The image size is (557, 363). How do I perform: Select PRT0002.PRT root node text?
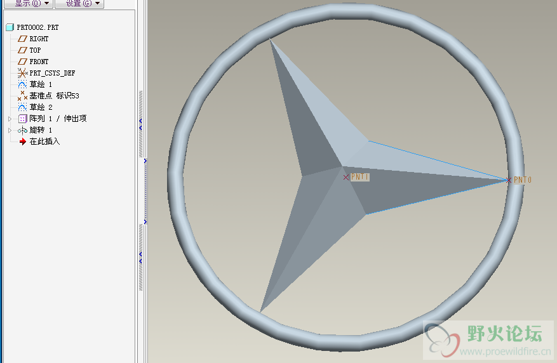pos(37,27)
